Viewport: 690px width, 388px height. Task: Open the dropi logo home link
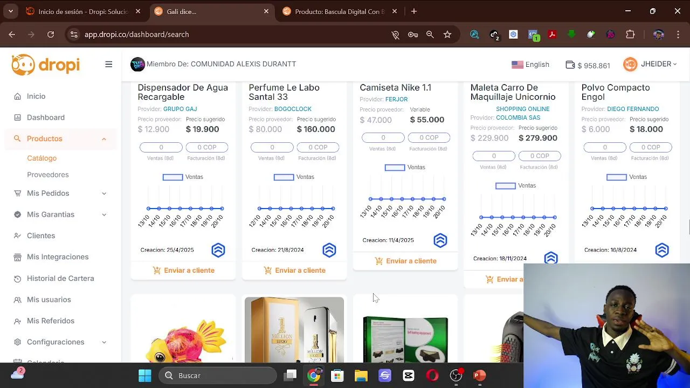[x=46, y=65]
